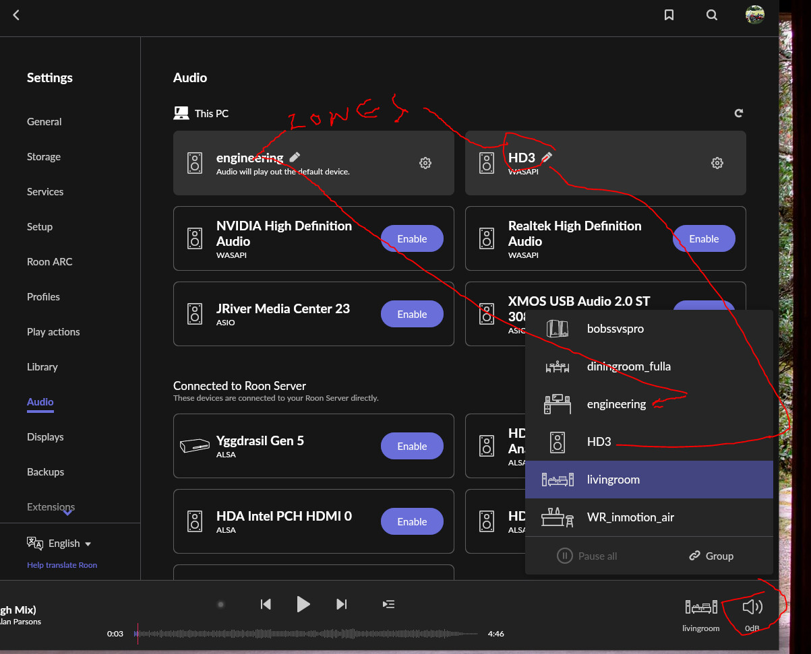Select the bobssvspro zone
The image size is (811, 654).
tap(649, 329)
